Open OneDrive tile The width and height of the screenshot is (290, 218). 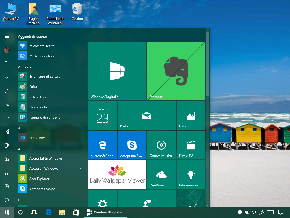click(161, 175)
